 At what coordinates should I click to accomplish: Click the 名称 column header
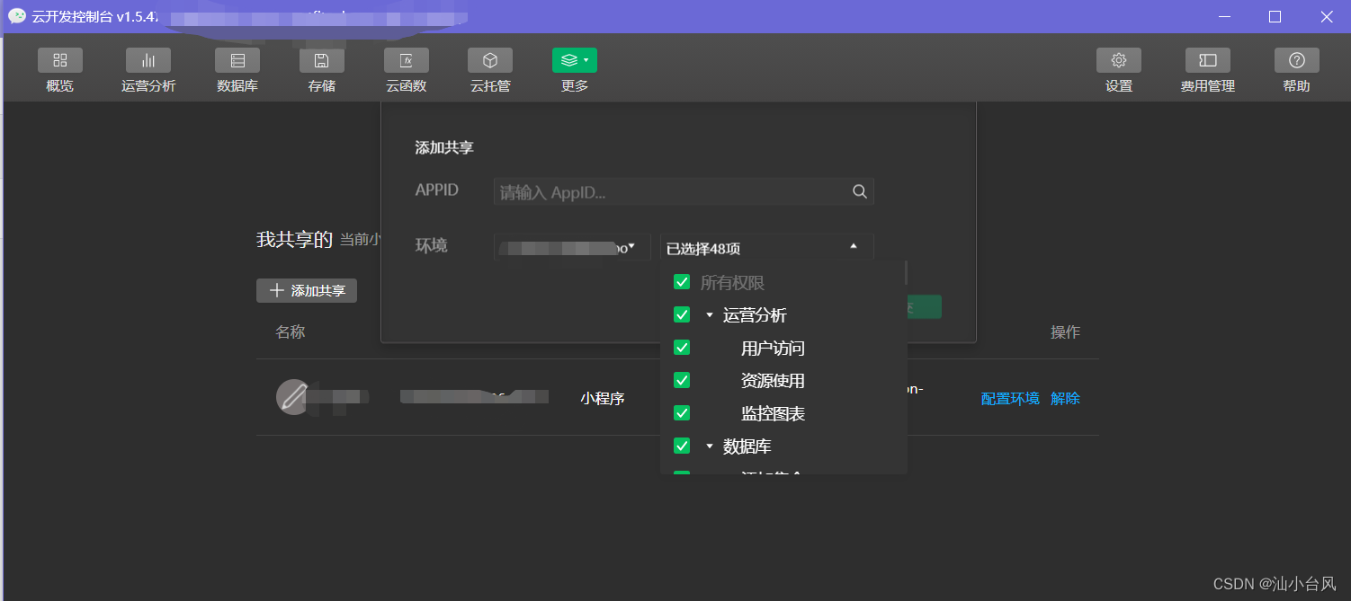pos(291,332)
